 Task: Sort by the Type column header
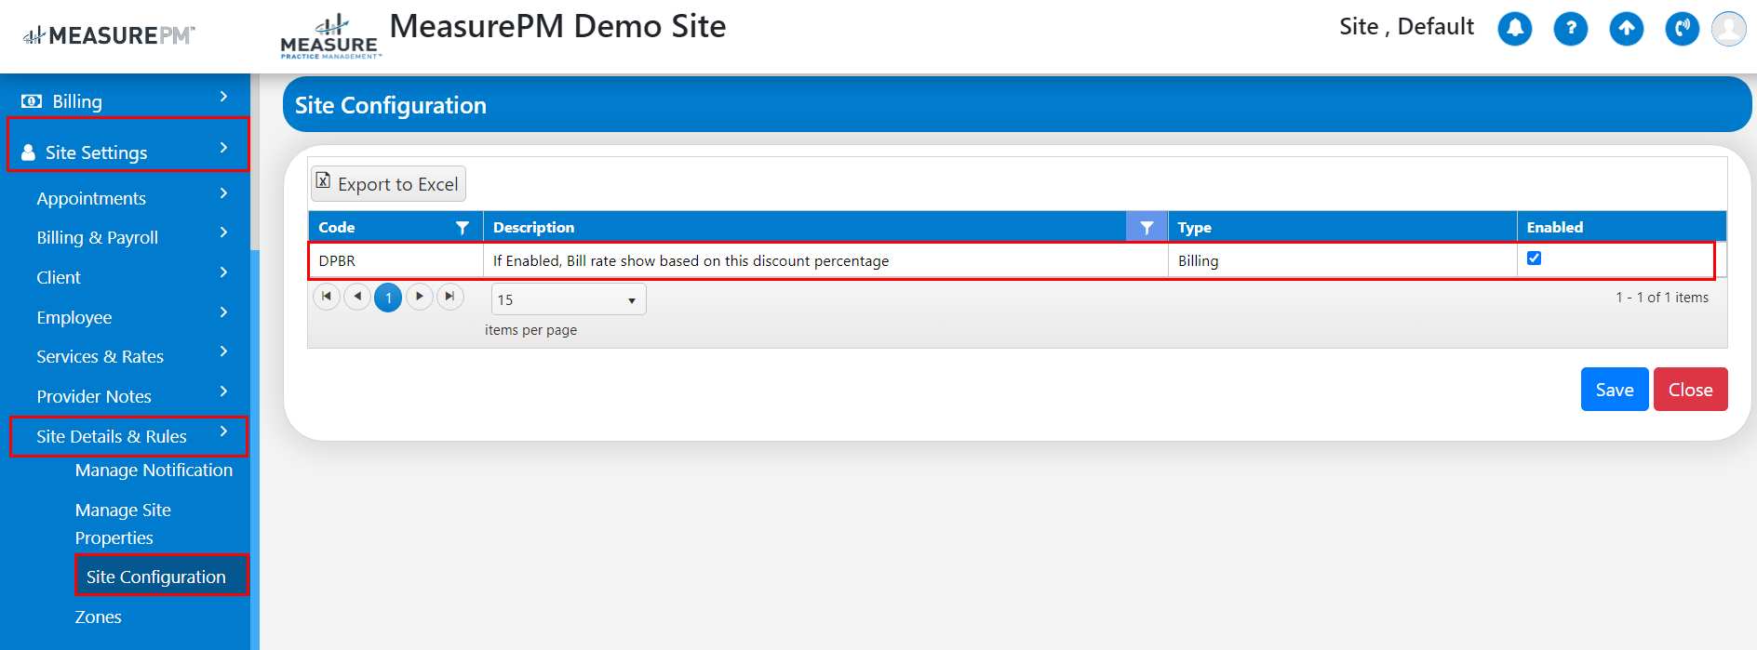[1194, 228]
